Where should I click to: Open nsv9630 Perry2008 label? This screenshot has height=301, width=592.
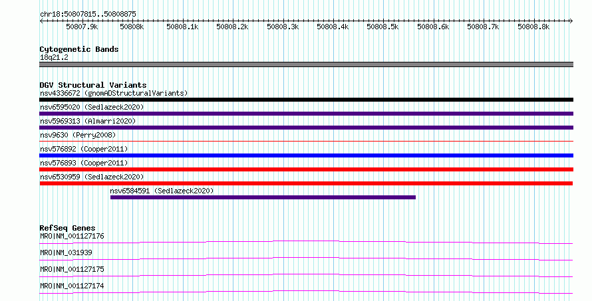[78, 135]
